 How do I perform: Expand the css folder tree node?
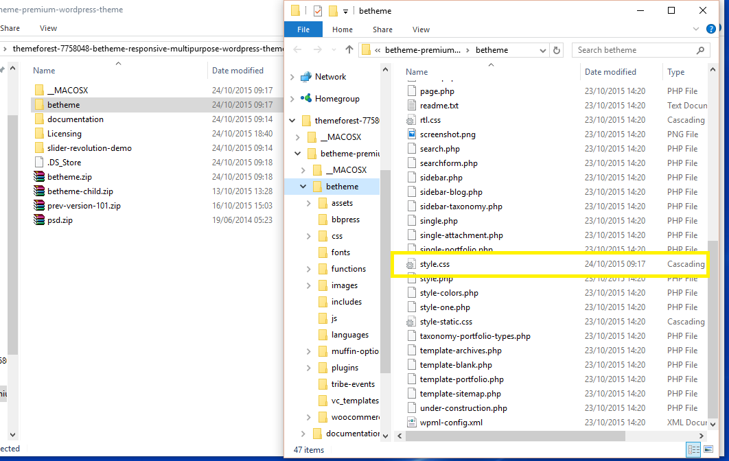coord(309,236)
